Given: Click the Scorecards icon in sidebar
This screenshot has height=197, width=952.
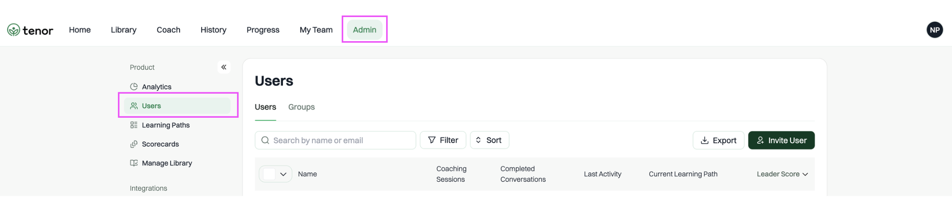Looking at the screenshot, I should click(x=134, y=144).
